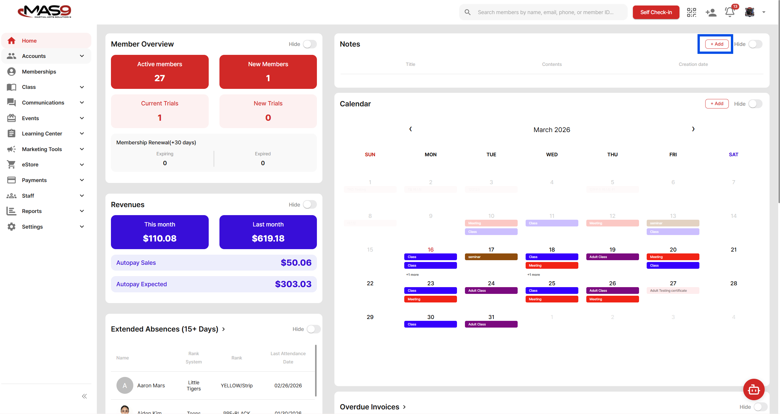Open the profile dropdown arrow
Screen dimensions: 780x414
(764, 12)
